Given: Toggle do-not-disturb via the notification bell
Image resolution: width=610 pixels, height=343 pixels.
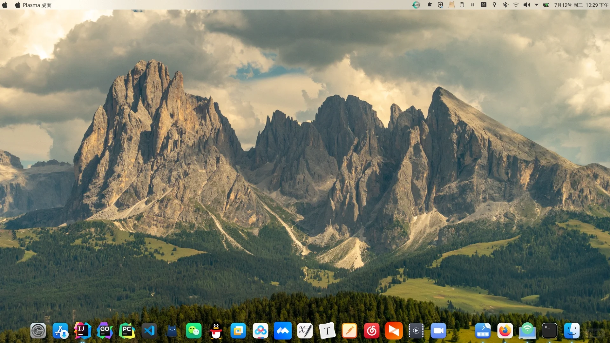Looking at the screenshot, I should tap(430, 5).
